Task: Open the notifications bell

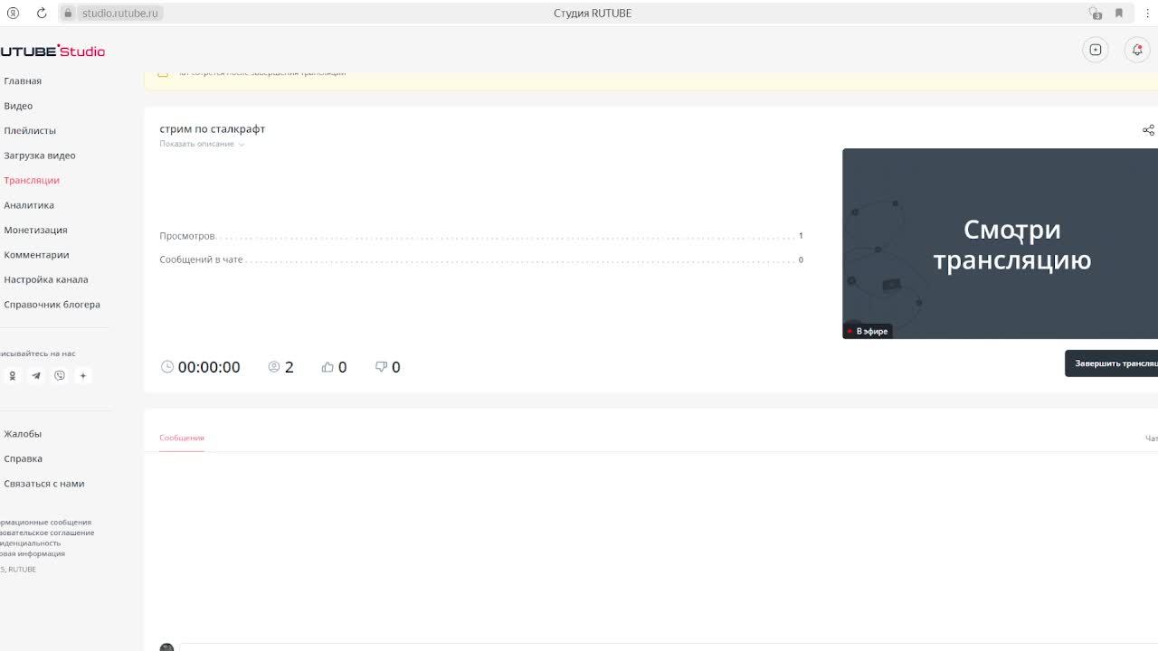Action: pos(1137,50)
